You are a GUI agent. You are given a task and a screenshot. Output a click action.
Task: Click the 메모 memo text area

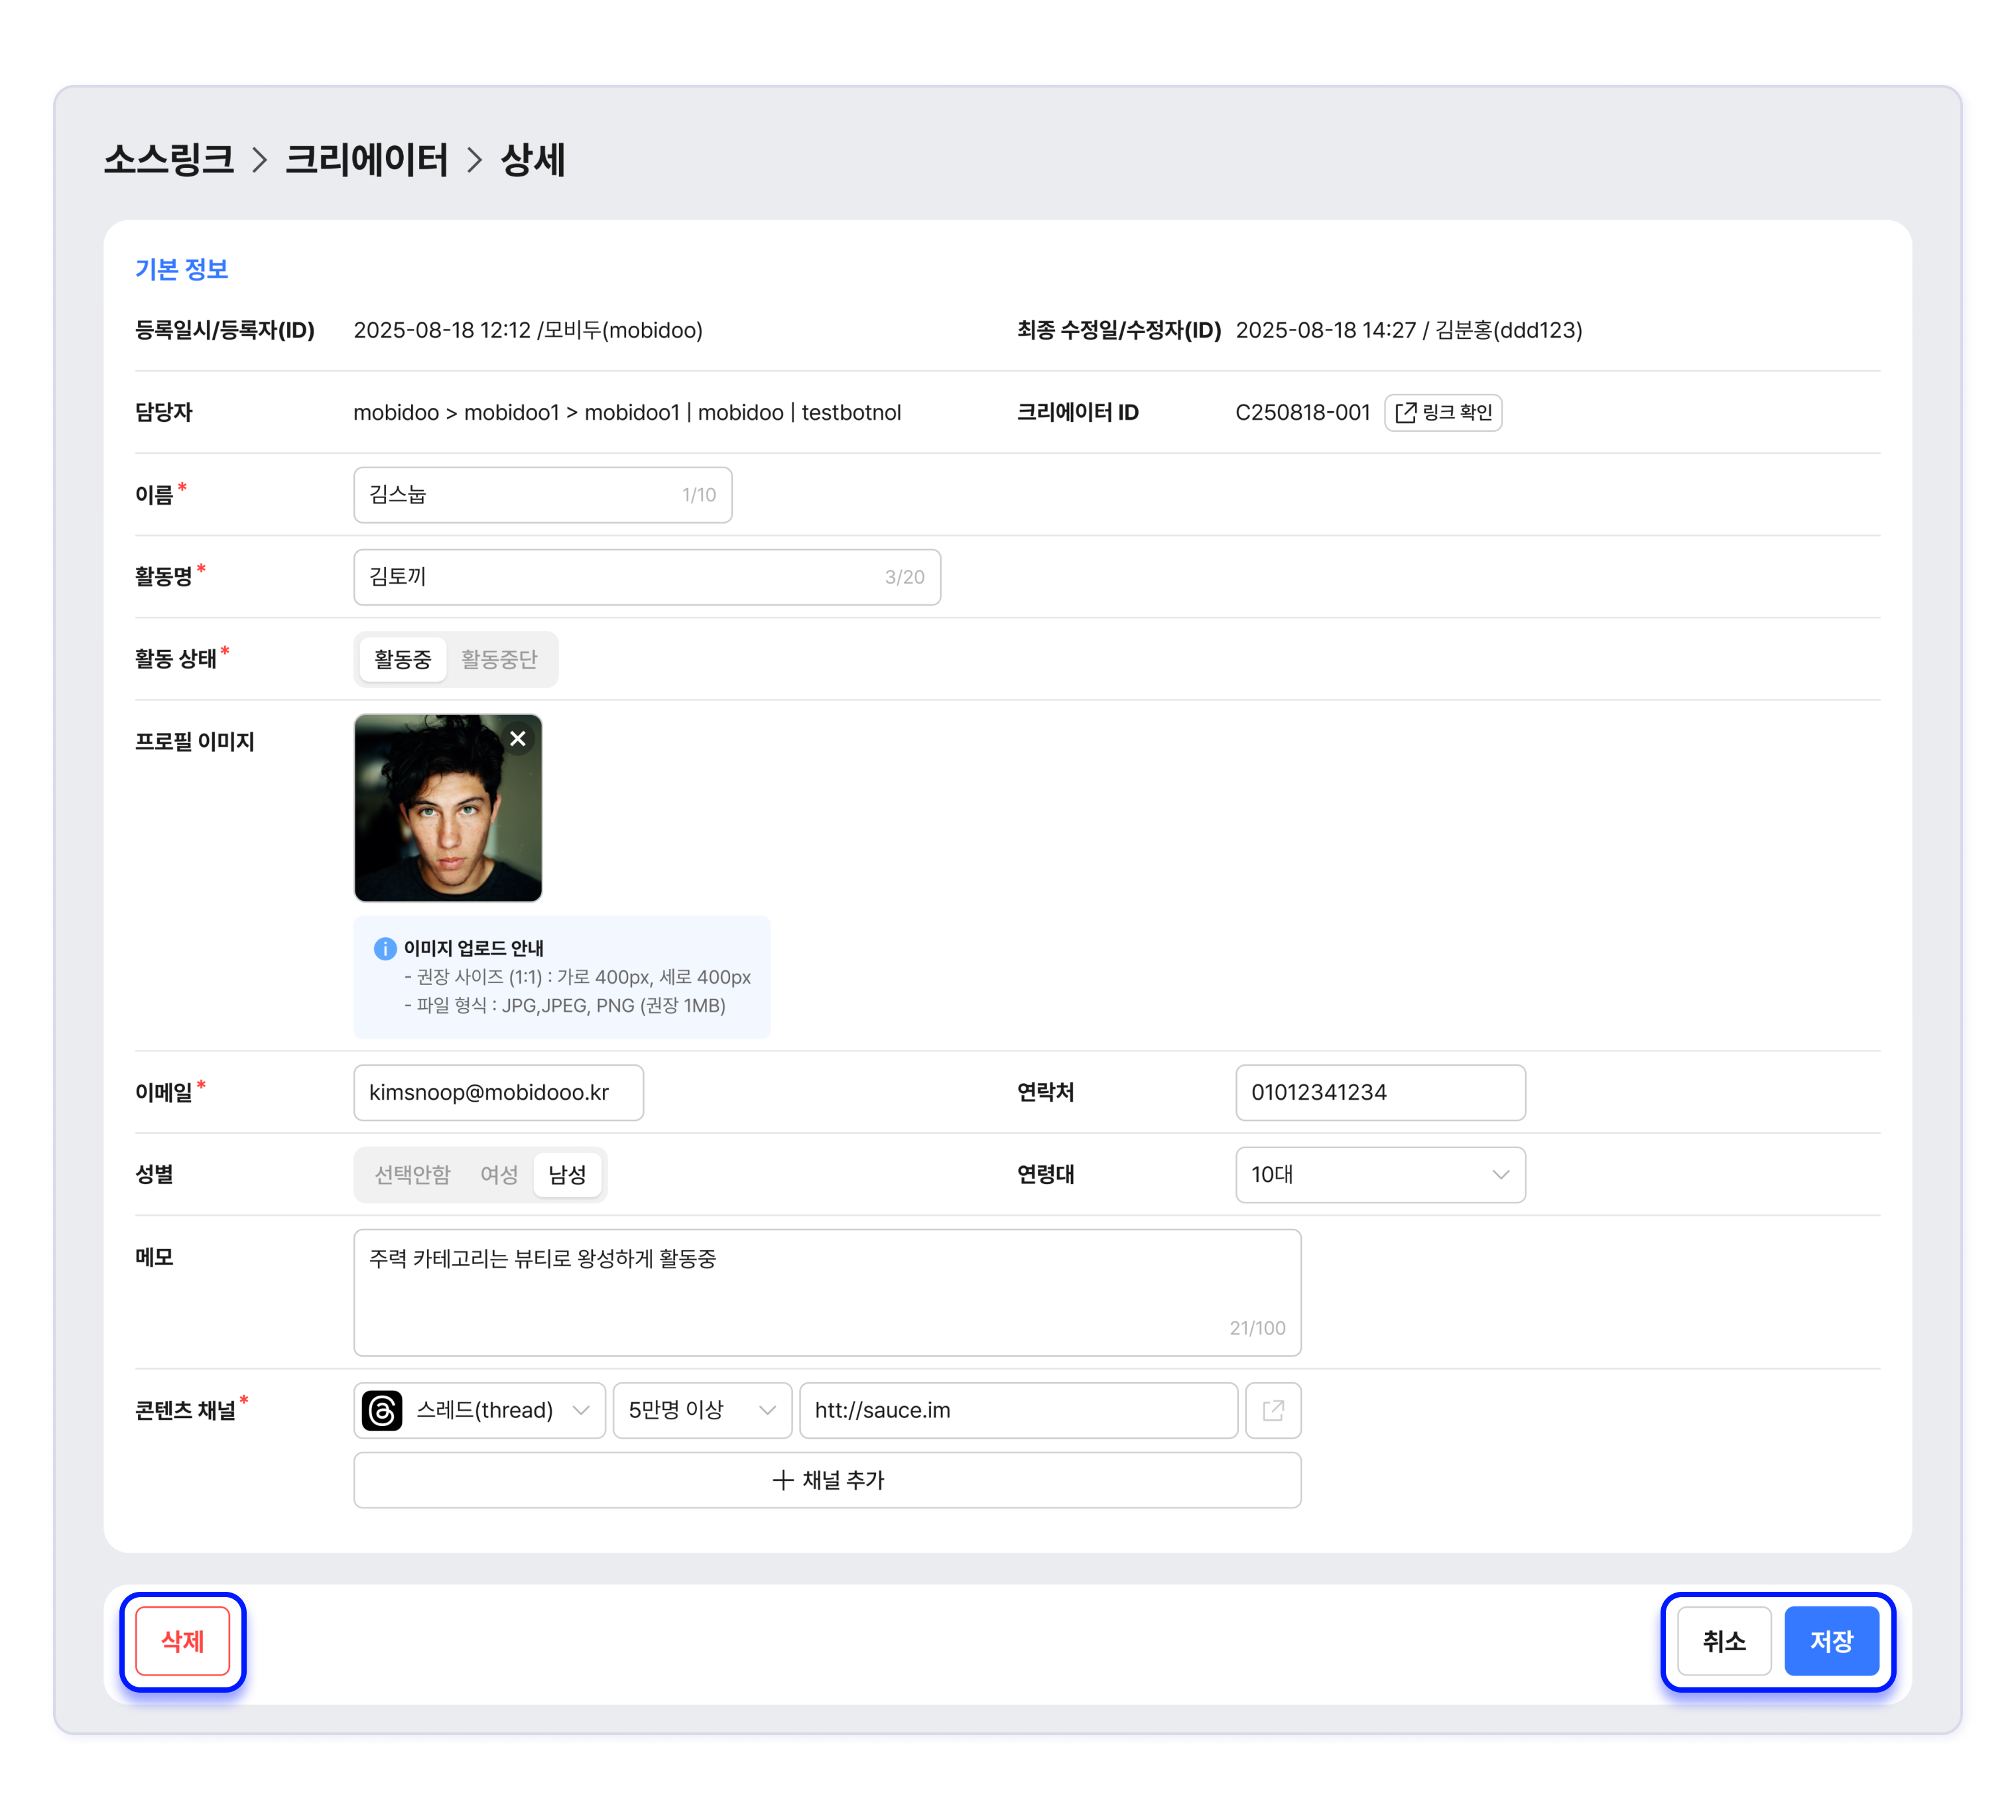(x=827, y=1293)
